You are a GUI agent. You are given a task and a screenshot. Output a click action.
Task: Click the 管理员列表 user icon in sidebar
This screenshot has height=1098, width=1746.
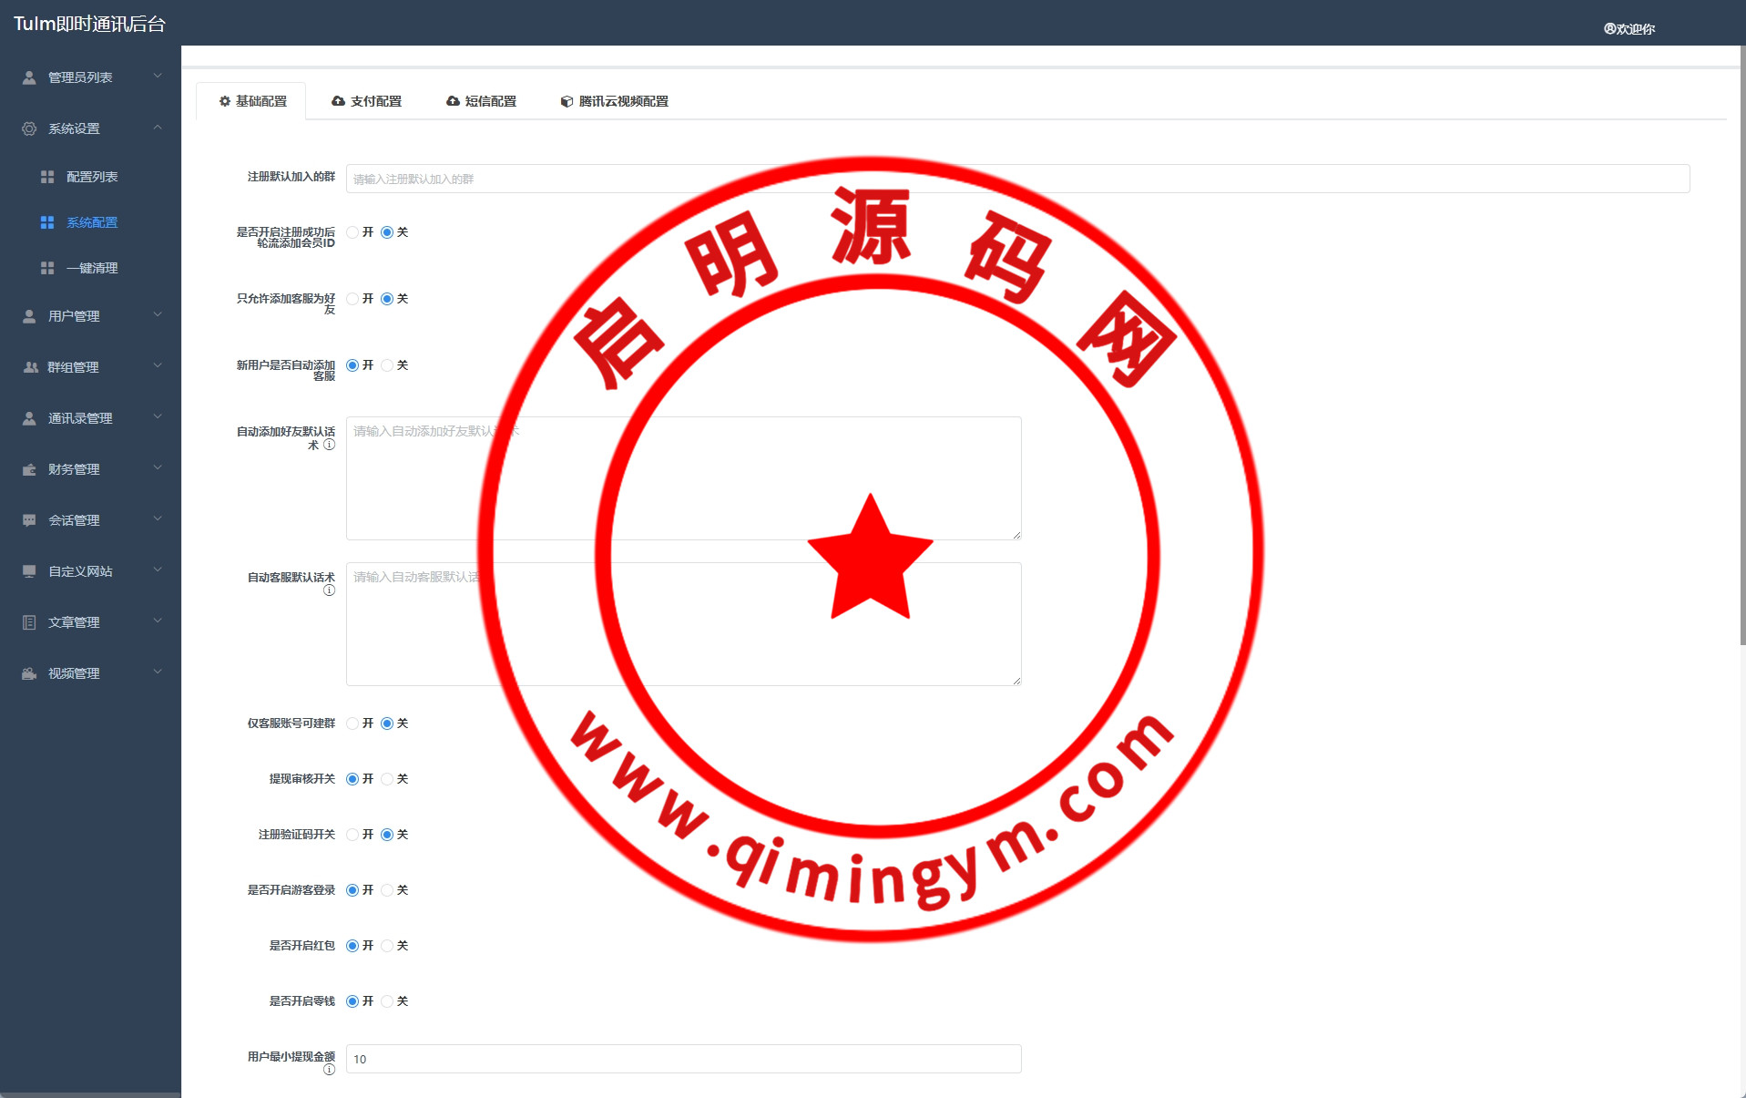(29, 77)
